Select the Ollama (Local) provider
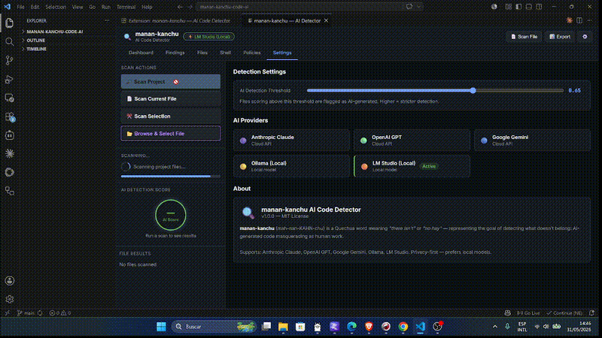The image size is (602, 338). tap(291, 166)
